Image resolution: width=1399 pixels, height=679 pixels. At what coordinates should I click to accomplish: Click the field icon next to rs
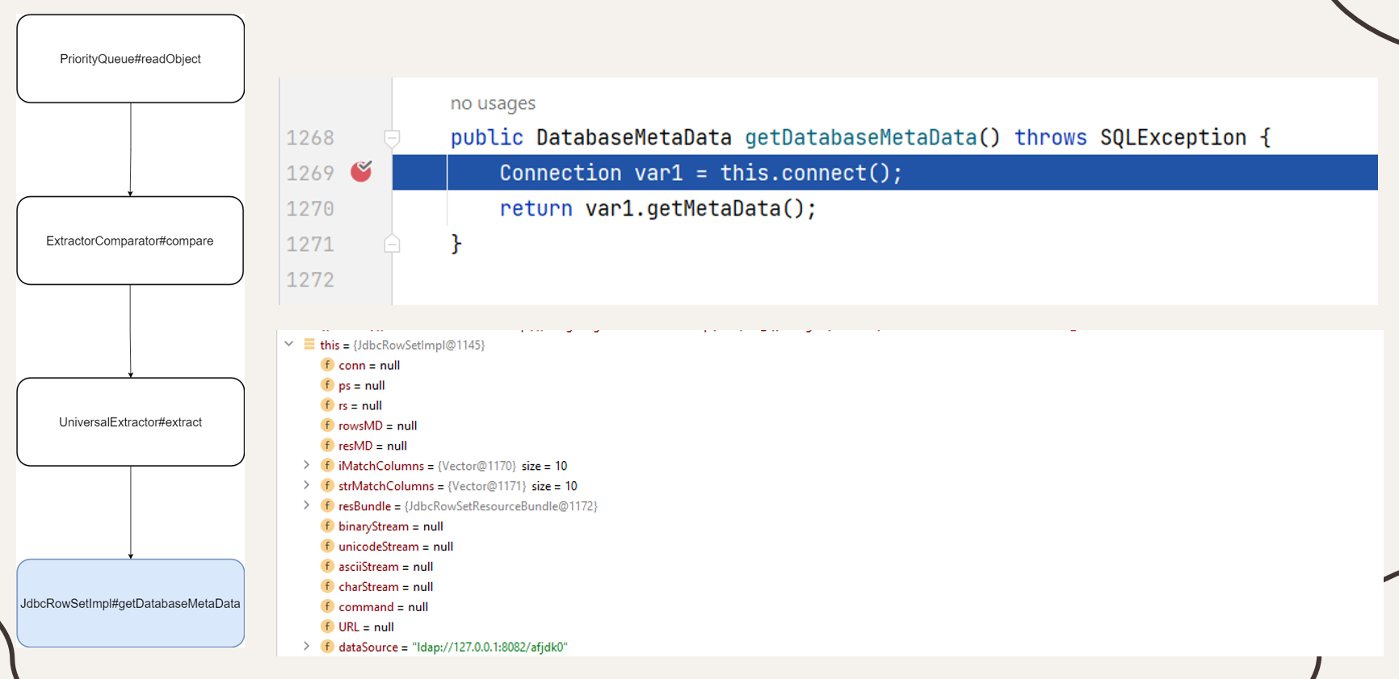click(327, 405)
